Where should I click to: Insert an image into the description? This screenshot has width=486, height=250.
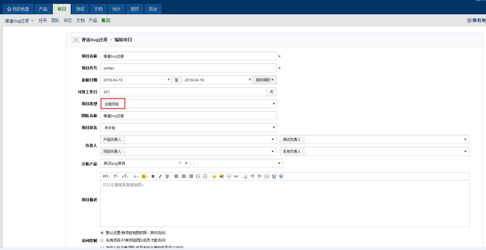[222, 176]
